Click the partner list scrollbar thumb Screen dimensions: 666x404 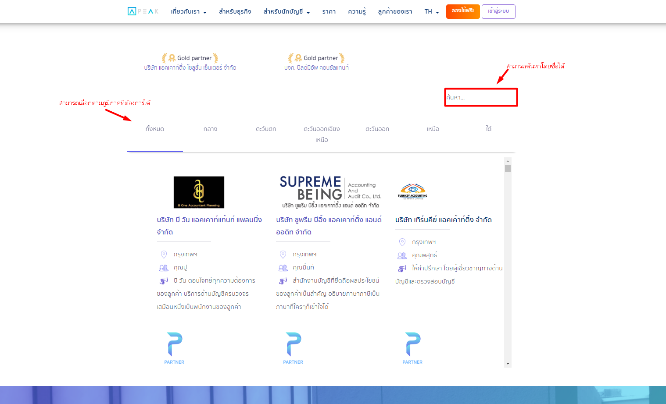(508, 169)
